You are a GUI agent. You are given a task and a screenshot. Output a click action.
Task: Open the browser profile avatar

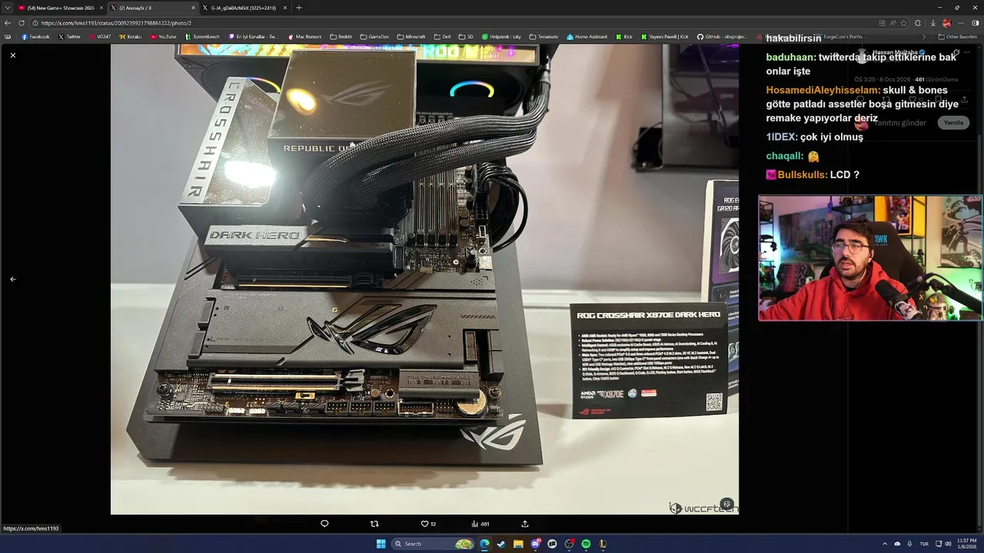[946, 23]
